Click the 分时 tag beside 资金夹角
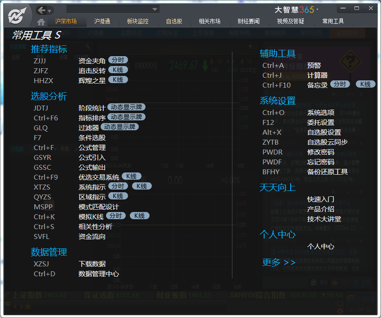 (118, 60)
